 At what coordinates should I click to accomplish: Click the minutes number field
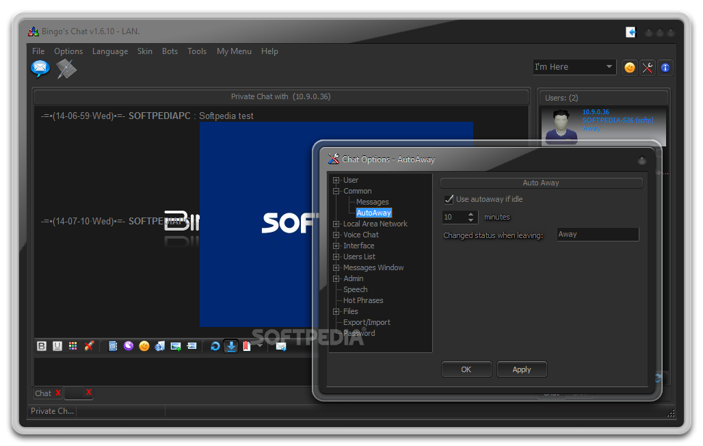tap(455, 217)
